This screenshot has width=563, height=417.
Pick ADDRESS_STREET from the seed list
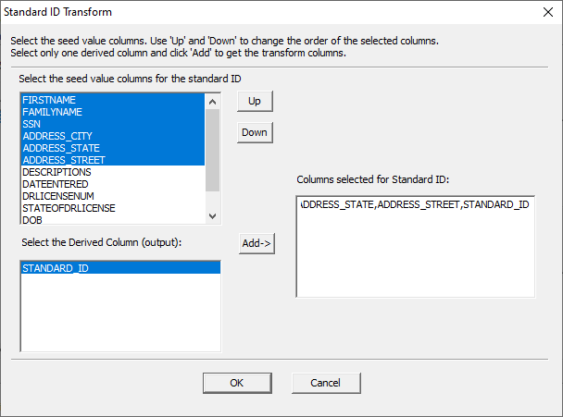tap(113, 160)
